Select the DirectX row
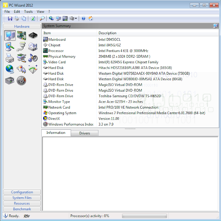This screenshot has width=221, height=221. click(130, 119)
